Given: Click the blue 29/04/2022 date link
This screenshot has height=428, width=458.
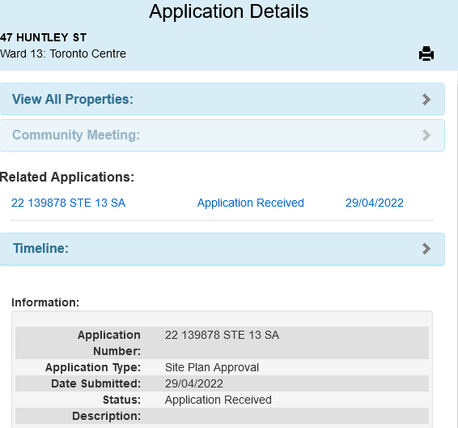Looking at the screenshot, I should 375,203.
